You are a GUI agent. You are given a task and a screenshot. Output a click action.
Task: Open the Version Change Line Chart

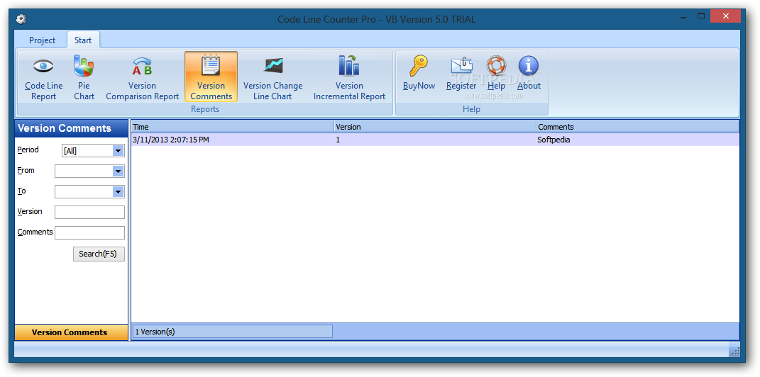click(x=272, y=77)
